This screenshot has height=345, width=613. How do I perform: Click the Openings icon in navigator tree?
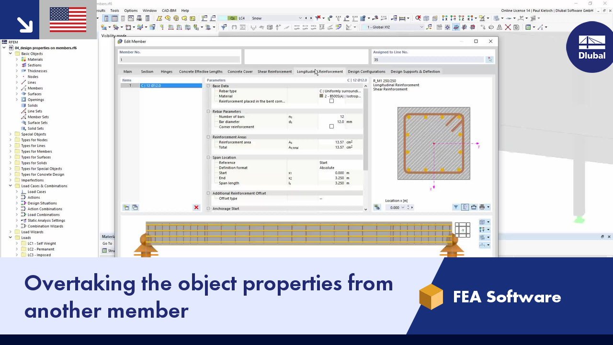tap(24, 100)
